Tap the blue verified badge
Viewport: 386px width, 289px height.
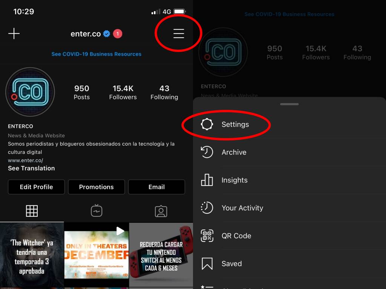(x=107, y=33)
